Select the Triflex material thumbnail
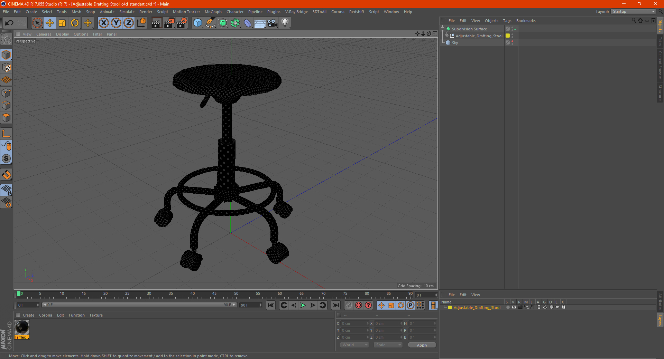Screen dimensions: 664x359 pos(22,327)
